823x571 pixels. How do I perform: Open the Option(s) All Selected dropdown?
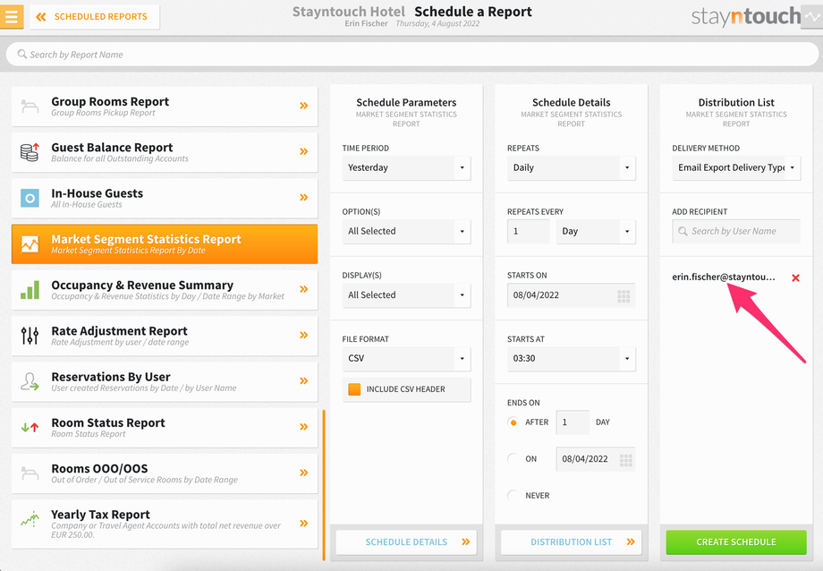(x=406, y=231)
